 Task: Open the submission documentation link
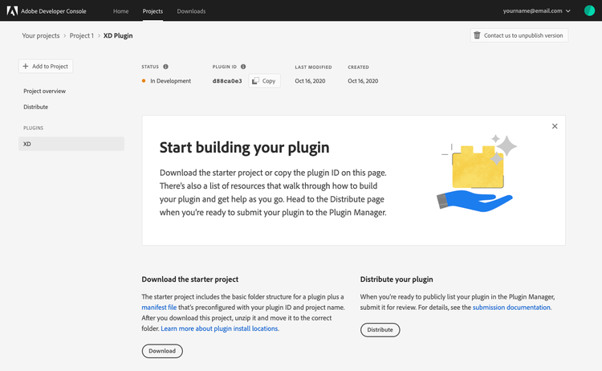[511, 308]
